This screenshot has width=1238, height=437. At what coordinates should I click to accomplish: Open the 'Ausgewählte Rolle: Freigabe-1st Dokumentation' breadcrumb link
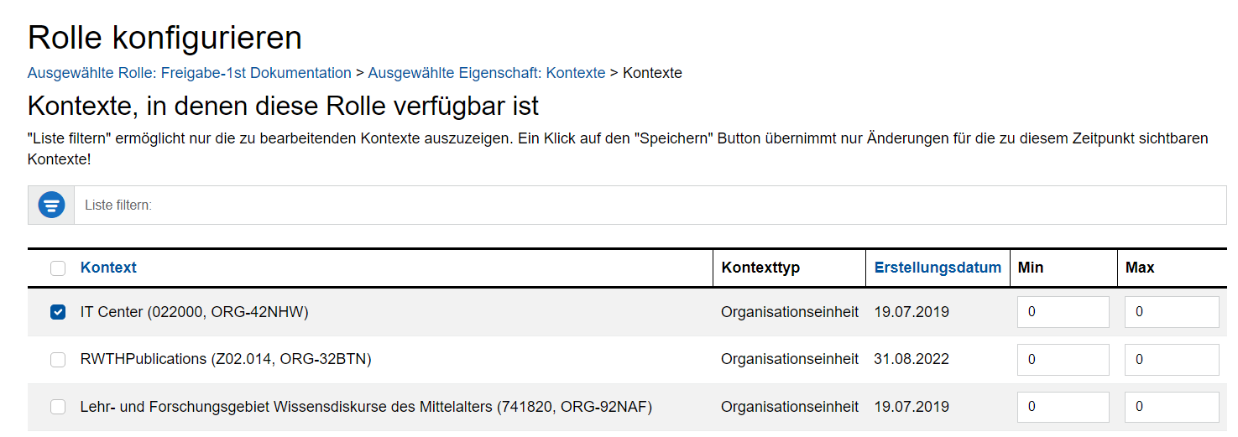pos(189,73)
